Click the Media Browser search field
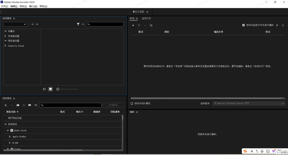The height and width of the screenshot is (155, 288). 105,24
